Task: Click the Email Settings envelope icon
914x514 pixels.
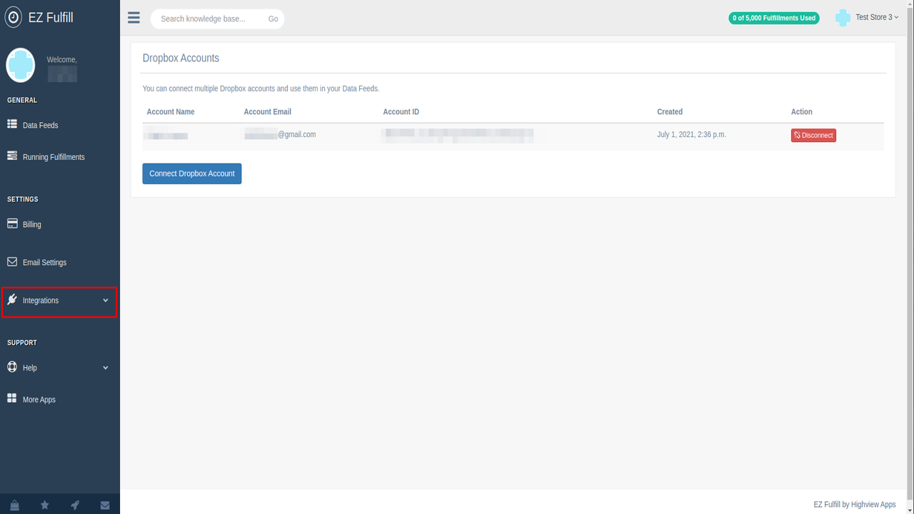Action: (x=11, y=261)
